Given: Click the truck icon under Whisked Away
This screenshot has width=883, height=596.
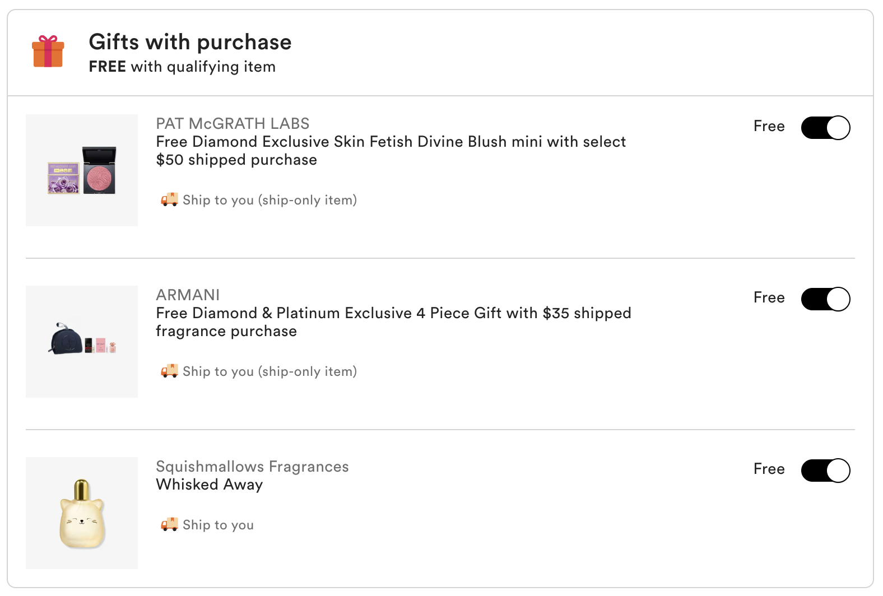Looking at the screenshot, I should pos(169,524).
